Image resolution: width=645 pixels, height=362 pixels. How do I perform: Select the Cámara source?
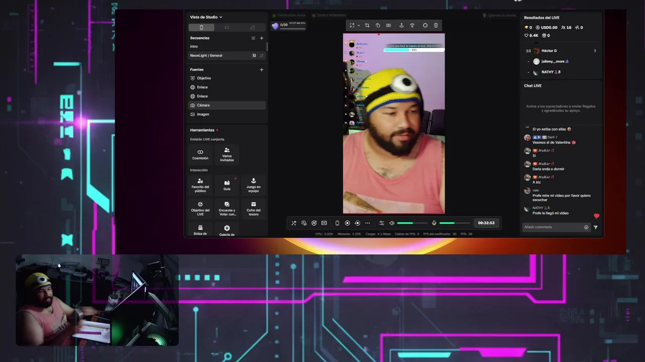point(227,105)
